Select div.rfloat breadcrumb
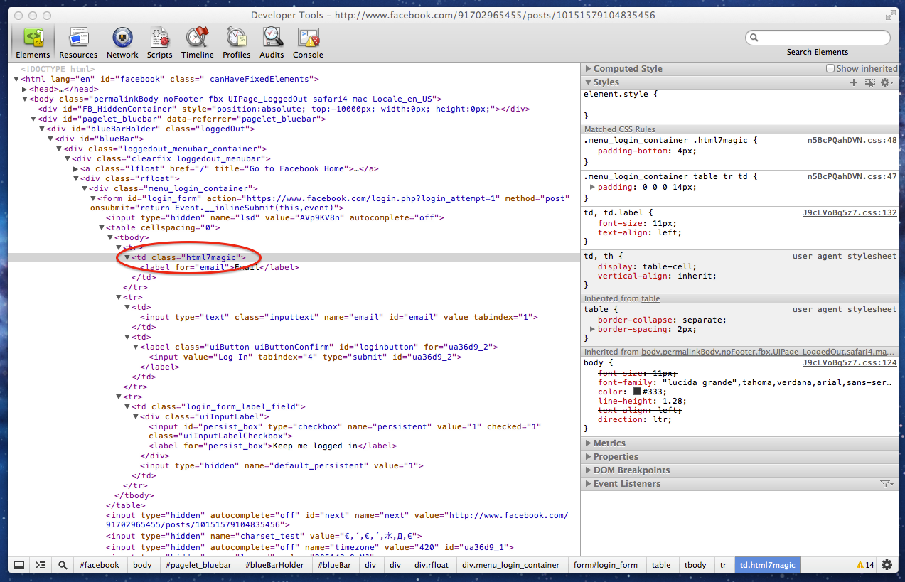Screen dimensions: 905x582 pyautogui.click(x=432, y=565)
